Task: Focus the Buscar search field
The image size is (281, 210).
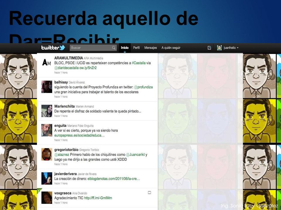Action: [93, 48]
